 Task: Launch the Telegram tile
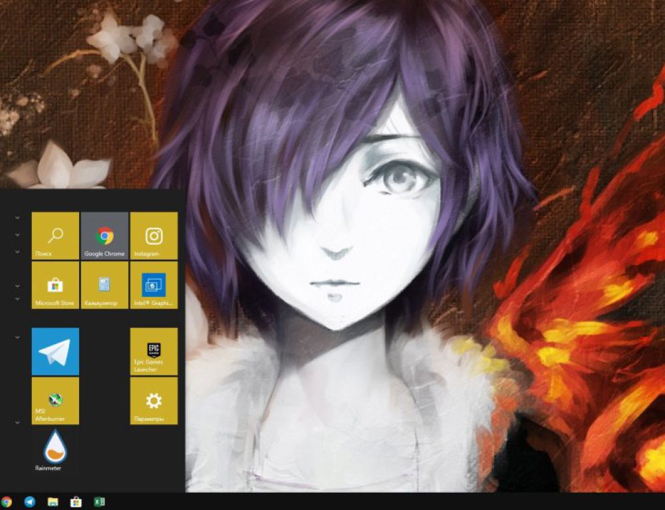click(x=55, y=353)
